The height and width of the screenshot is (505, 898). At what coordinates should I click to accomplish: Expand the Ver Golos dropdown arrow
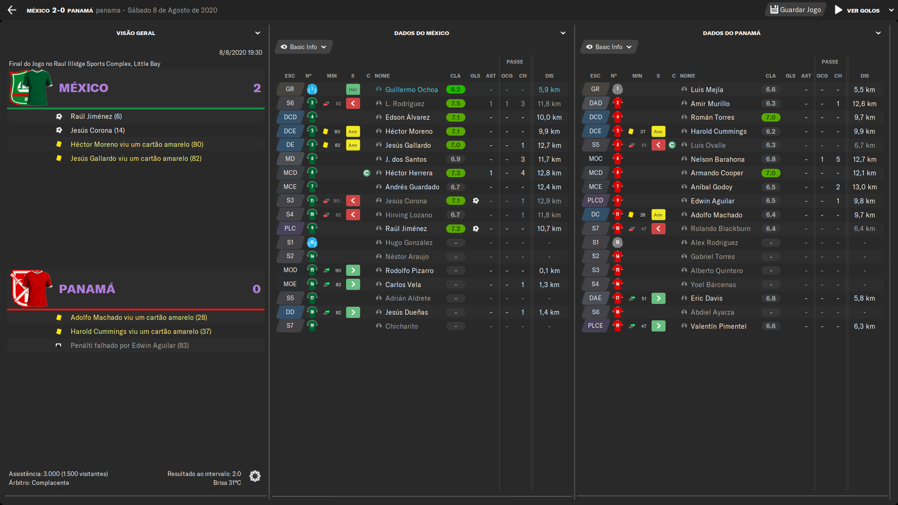click(891, 10)
